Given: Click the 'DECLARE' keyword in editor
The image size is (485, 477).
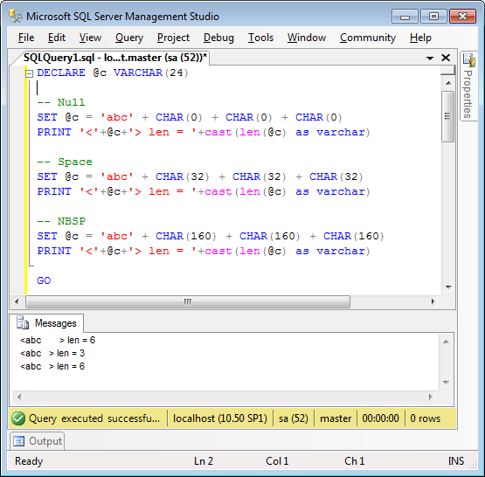Looking at the screenshot, I should [x=61, y=73].
